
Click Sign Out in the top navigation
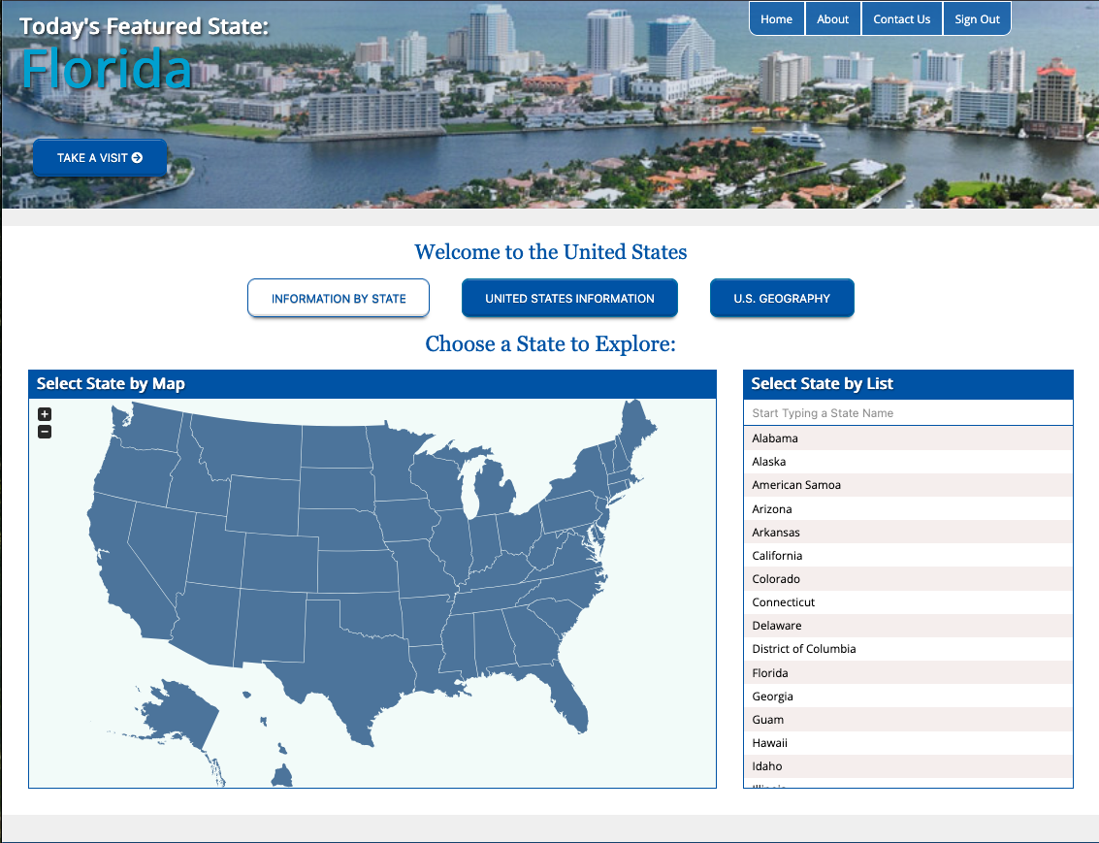point(977,19)
